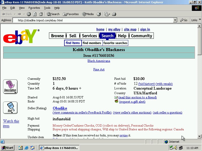The height and width of the screenshot is (151, 202).
Task: Click the volume speaker tray icon
Action: [x=176, y=148]
